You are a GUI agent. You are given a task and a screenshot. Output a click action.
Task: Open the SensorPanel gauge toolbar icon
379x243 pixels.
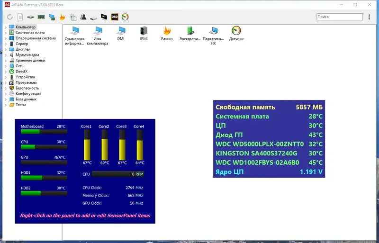coord(125,17)
